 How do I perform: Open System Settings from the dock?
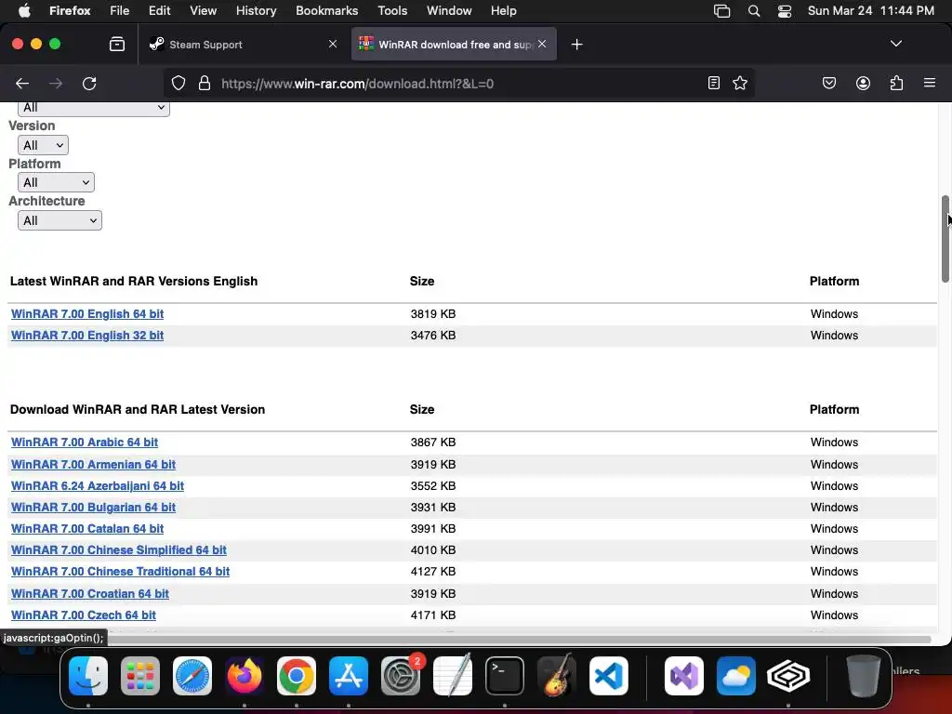pyautogui.click(x=401, y=676)
